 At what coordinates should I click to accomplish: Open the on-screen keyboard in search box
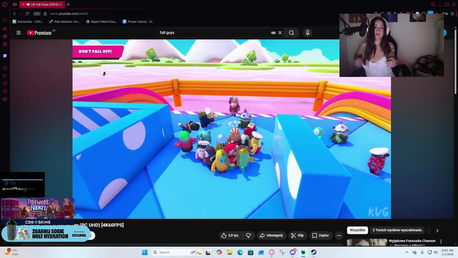pos(273,33)
